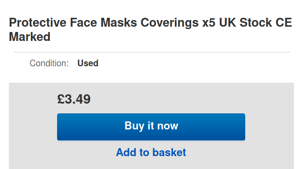Click the word Buy on the blue button
Viewport: 301px width, 169px height.
click(134, 126)
